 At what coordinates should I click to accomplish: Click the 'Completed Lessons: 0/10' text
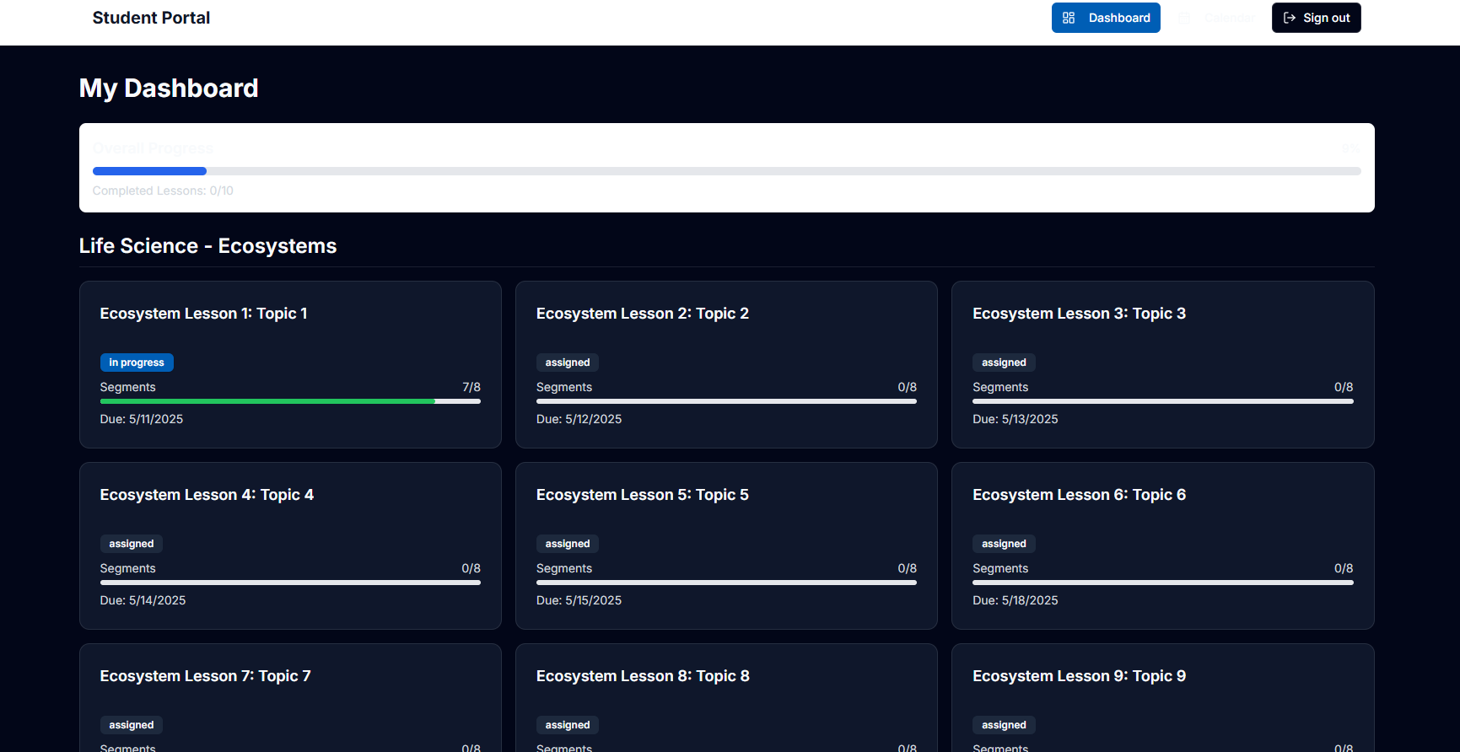pyautogui.click(x=163, y=191)
